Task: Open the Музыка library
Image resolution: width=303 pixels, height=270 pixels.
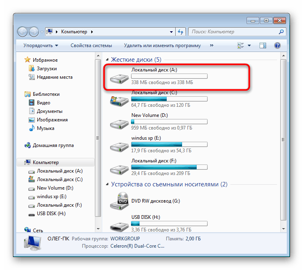Action: click(45, 128)
